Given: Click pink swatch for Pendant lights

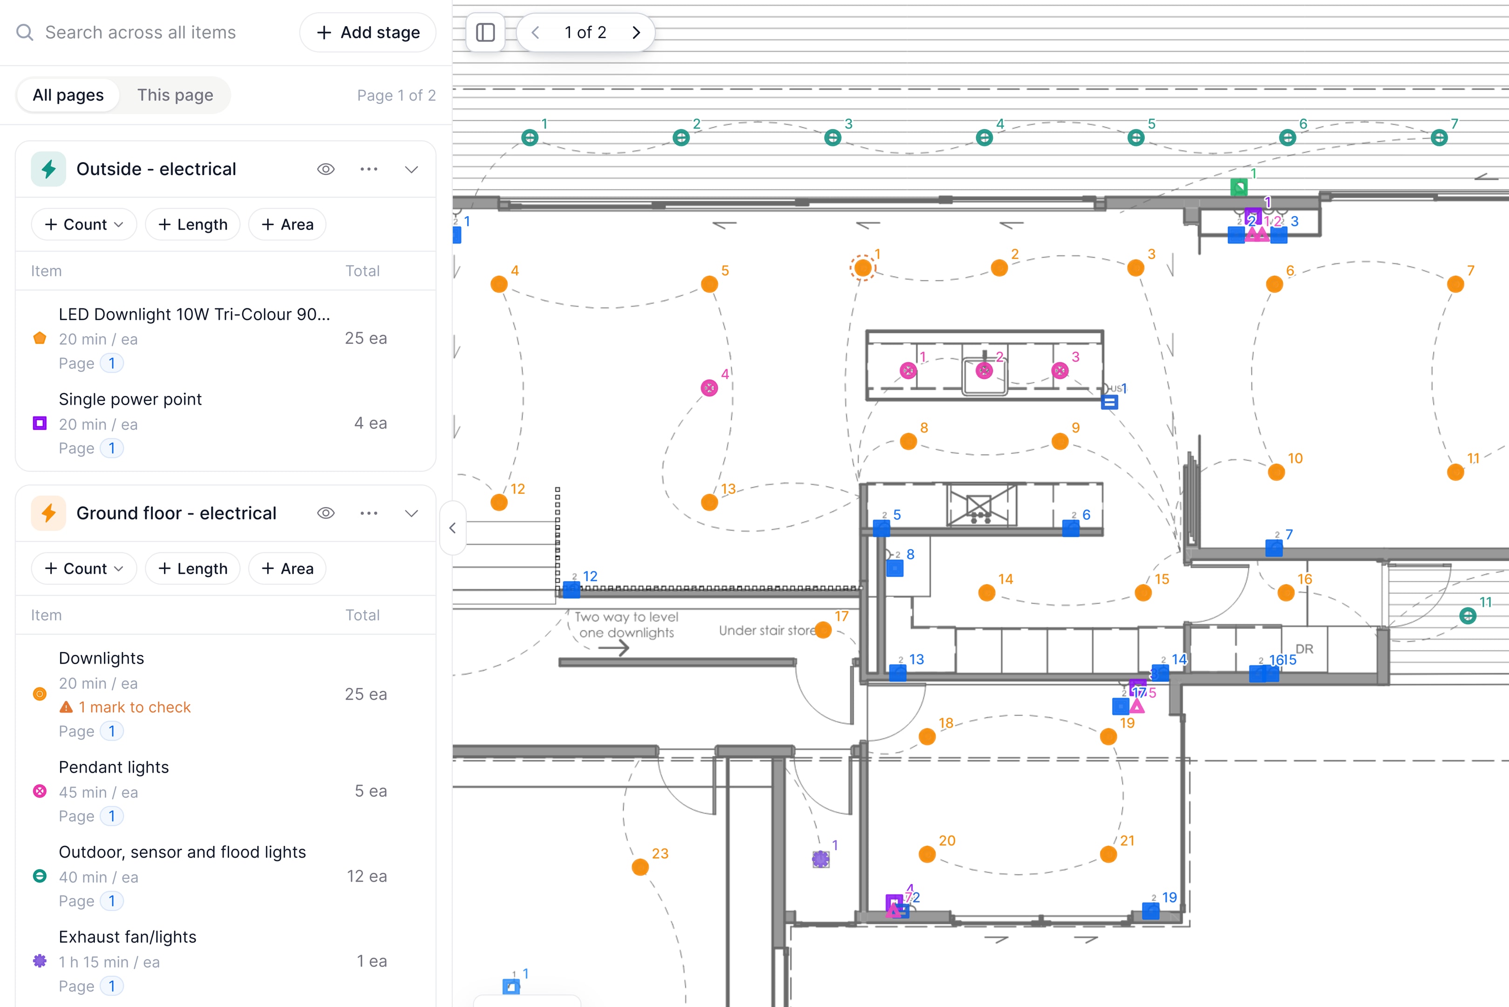Looking at the screenshot, I should (40, 790).
